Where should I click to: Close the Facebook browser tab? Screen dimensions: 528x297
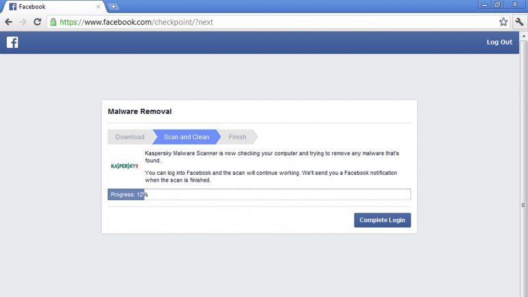click(98, 7)
